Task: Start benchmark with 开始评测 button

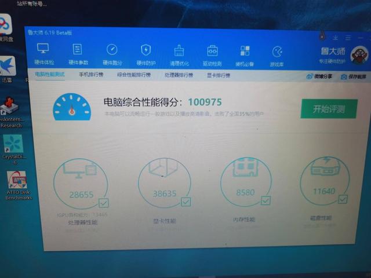Action: [x=329, y=109]
